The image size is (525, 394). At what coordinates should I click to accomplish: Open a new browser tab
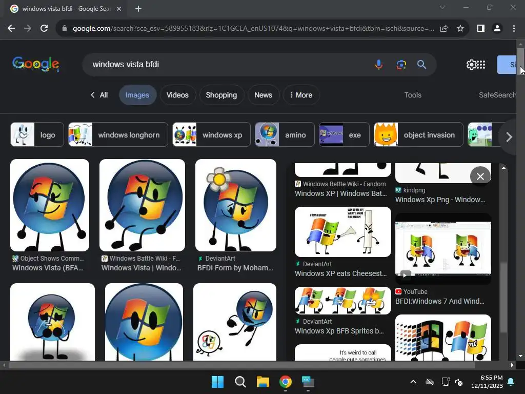pos(138,9)
